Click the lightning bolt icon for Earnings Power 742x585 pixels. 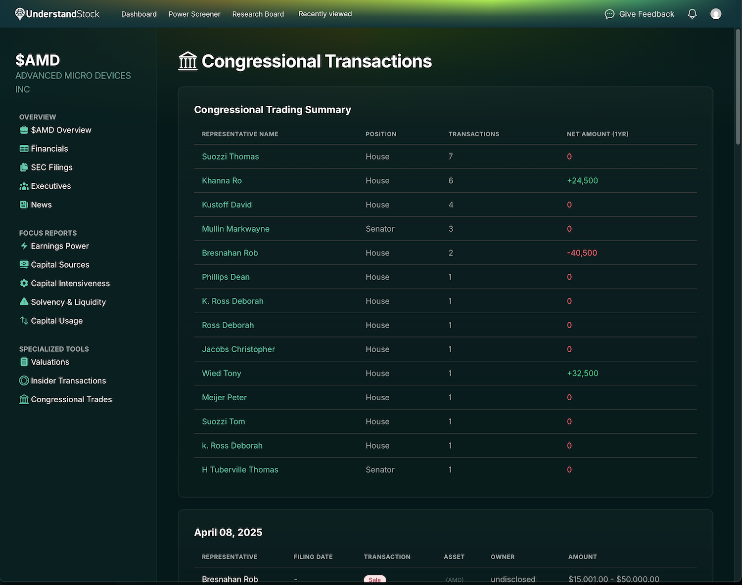pos(24,246)
